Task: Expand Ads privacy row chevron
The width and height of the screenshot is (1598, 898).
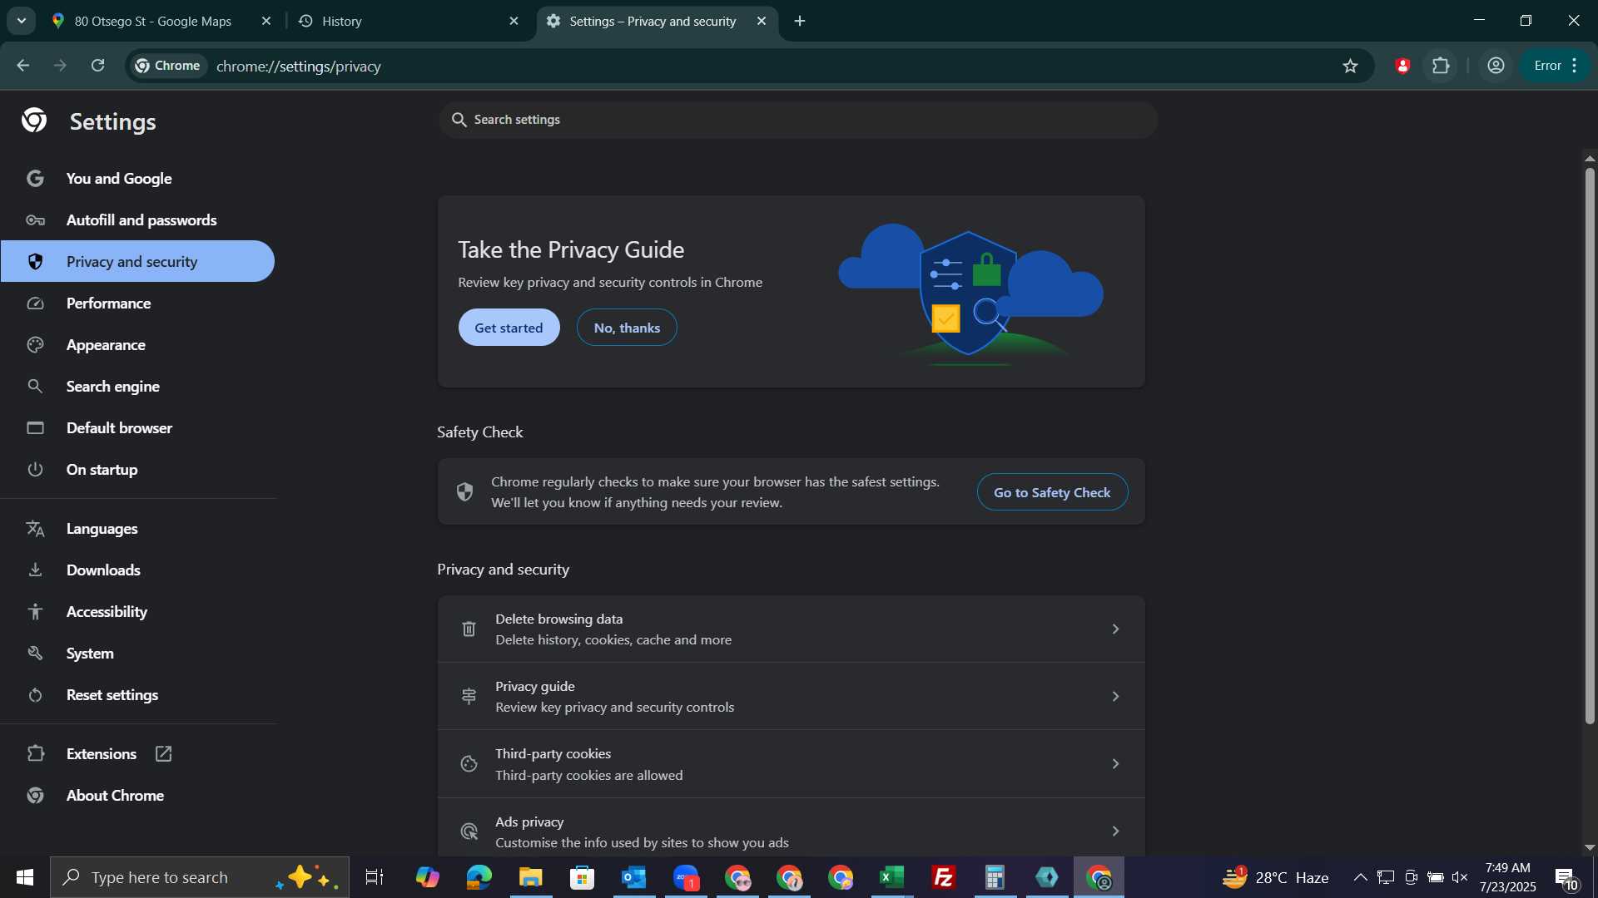Action: click(1115, 831)
